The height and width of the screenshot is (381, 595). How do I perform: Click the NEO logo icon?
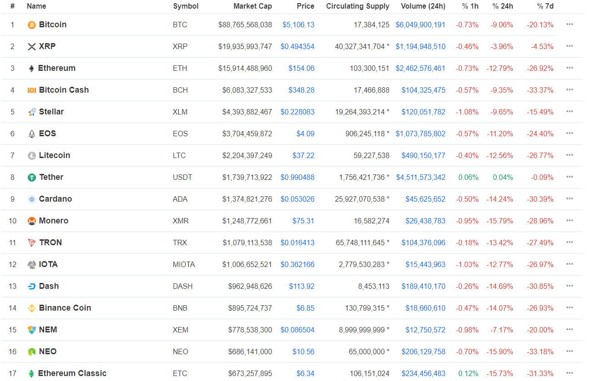[32, 351]
